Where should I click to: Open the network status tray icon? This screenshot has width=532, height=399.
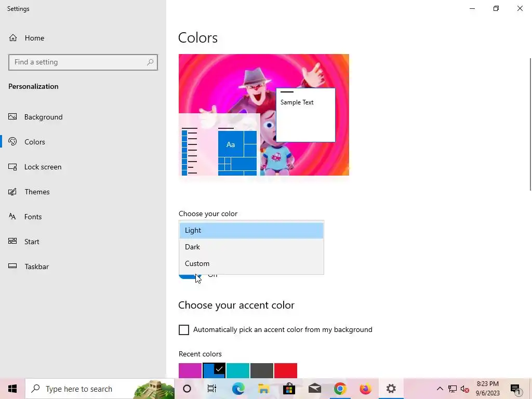tap(453, 389)
